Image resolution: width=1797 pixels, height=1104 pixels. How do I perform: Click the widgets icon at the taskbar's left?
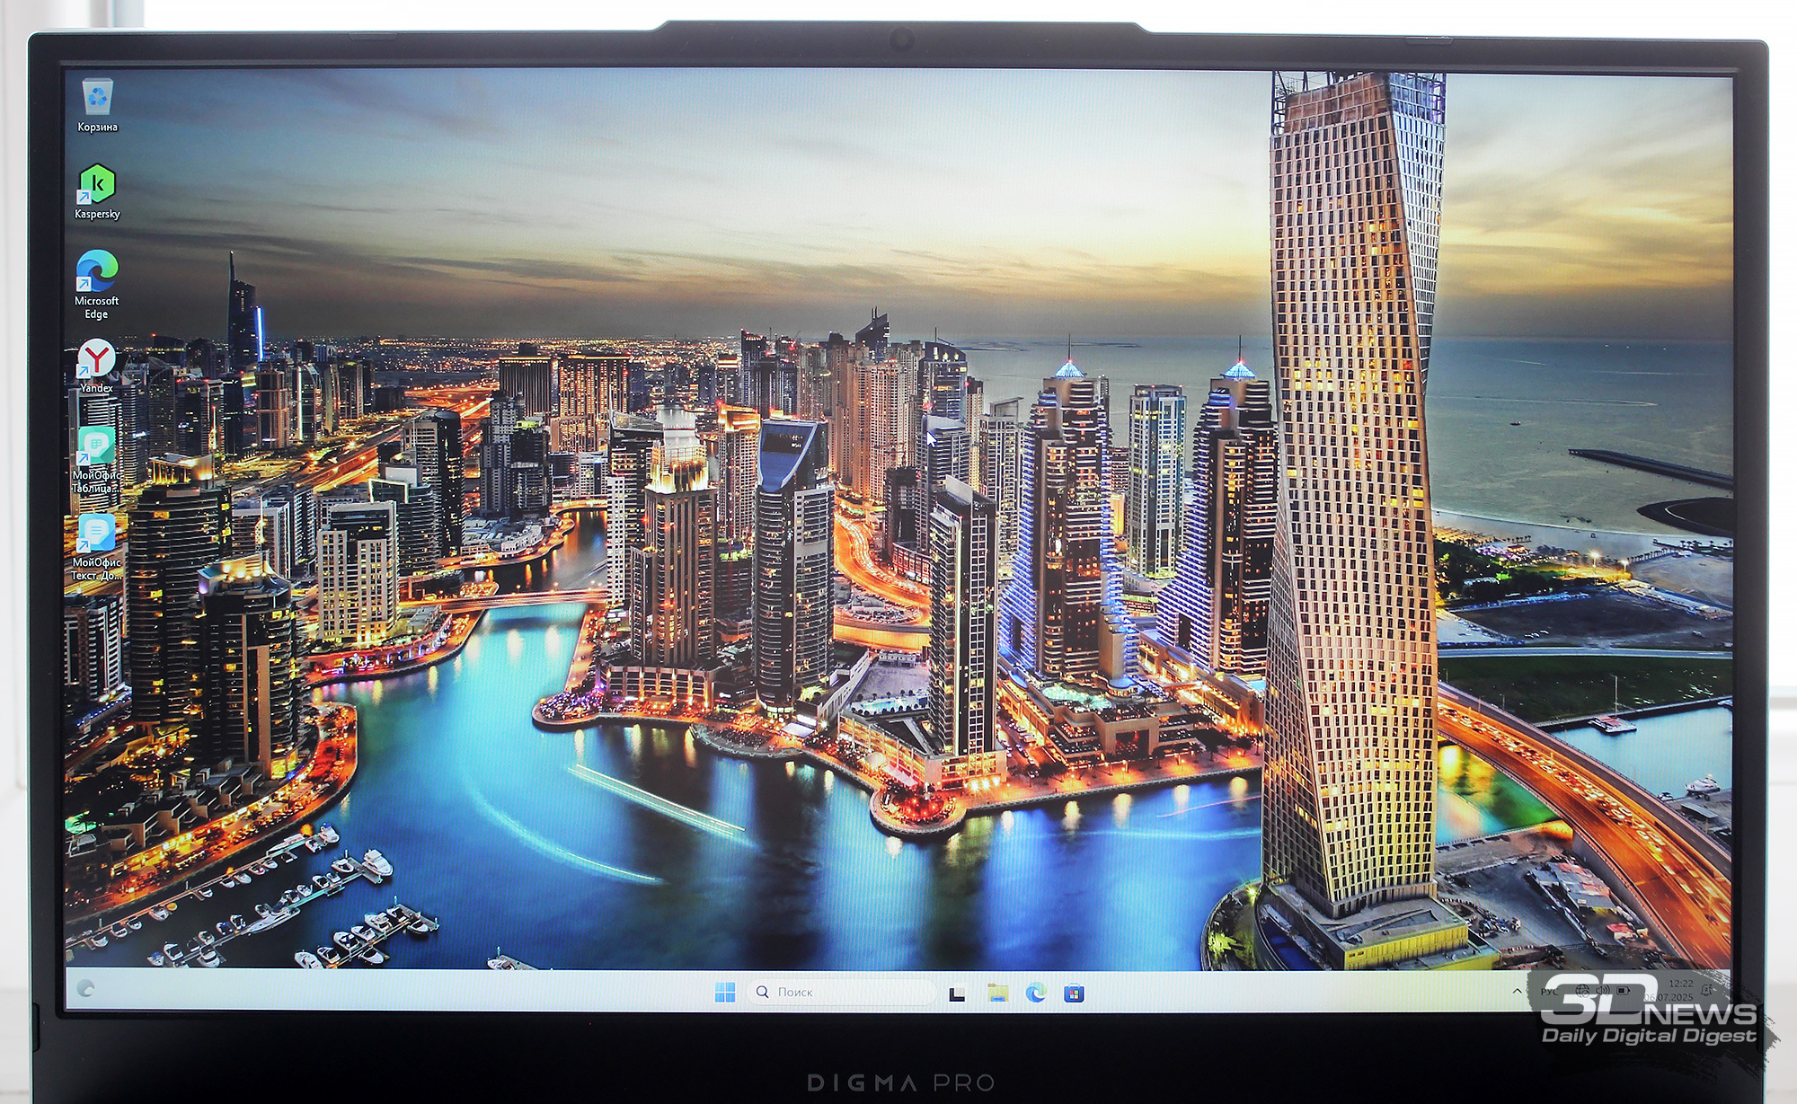(86, 989)
